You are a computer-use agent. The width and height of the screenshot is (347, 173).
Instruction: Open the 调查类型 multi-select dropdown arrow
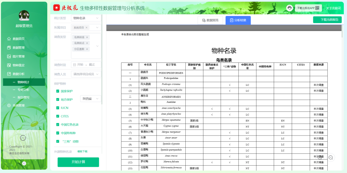tap(97, 46)
